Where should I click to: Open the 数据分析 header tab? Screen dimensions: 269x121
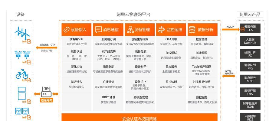203,30
